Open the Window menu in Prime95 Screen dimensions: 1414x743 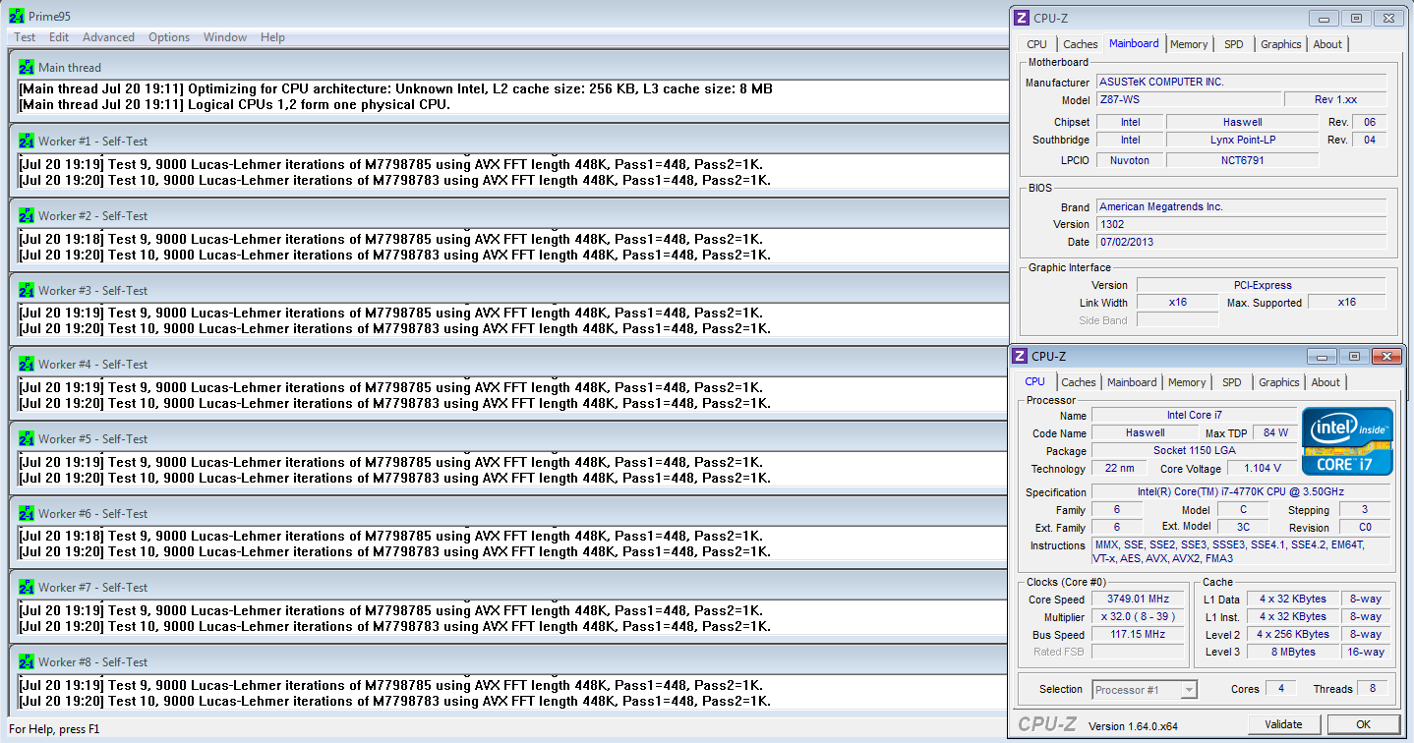225,37
